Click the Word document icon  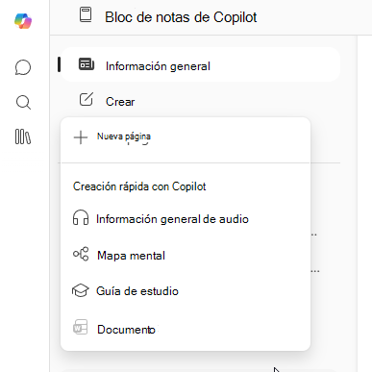tap(80, 327)
